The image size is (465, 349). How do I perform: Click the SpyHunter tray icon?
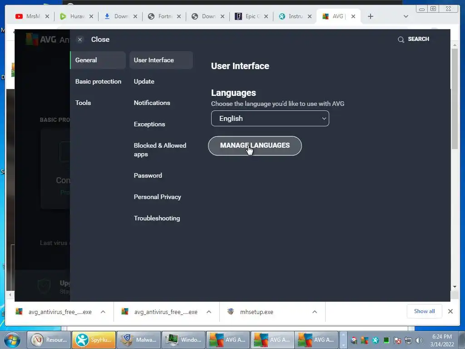[376, 340]
